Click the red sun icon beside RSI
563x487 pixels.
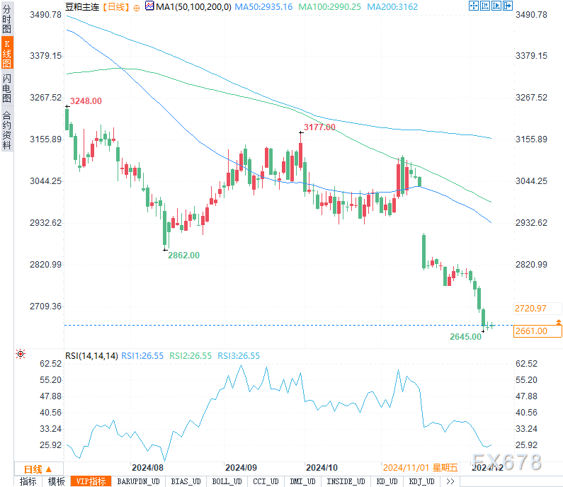click(x=21, y=354)
